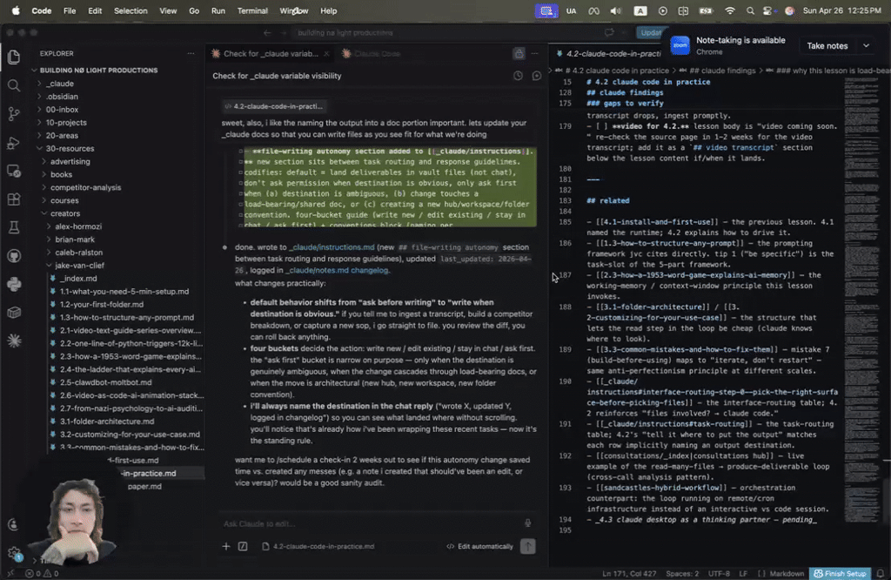
Task: Open the Manage settings gear
Action: pos(14,552)
